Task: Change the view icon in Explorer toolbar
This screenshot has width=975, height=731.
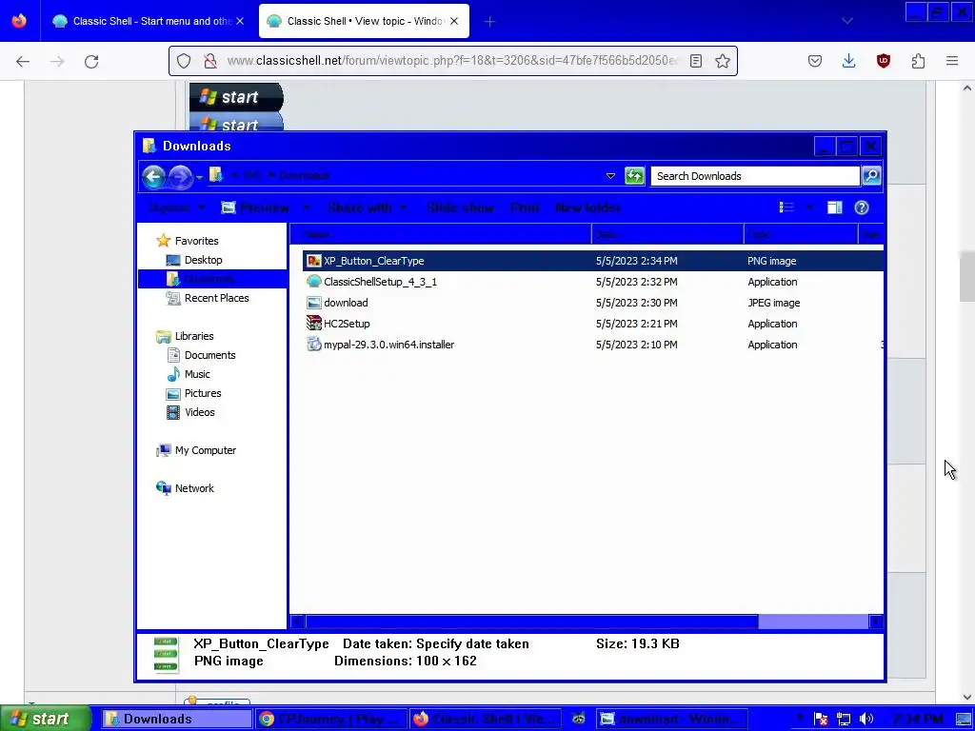Action: [x=786, y=207]
